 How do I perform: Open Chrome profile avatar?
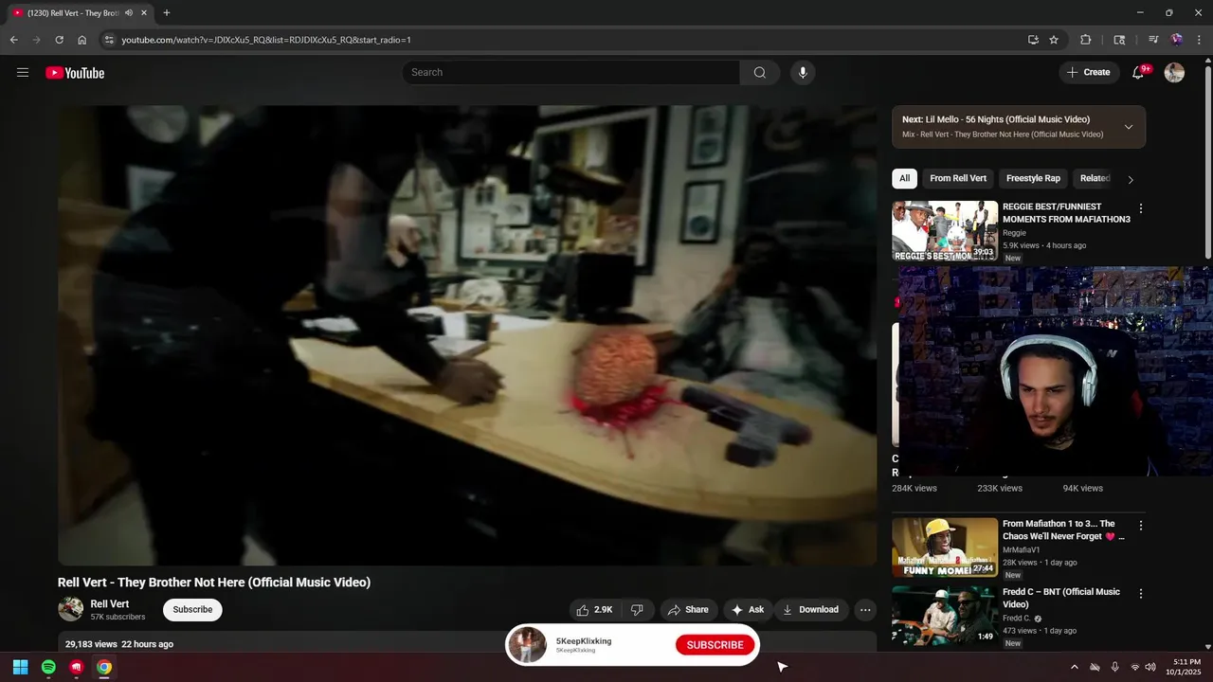coord(1176,40)
